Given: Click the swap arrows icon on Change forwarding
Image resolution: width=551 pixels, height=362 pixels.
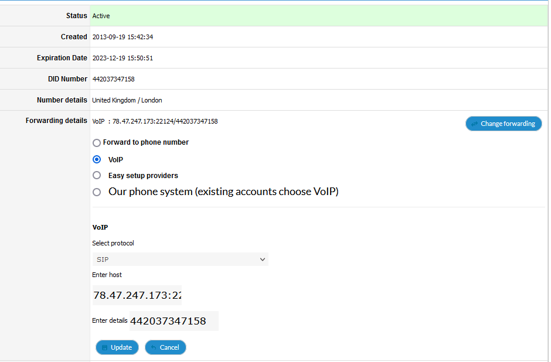Looking at the screenshot, I should coord(474,124).
